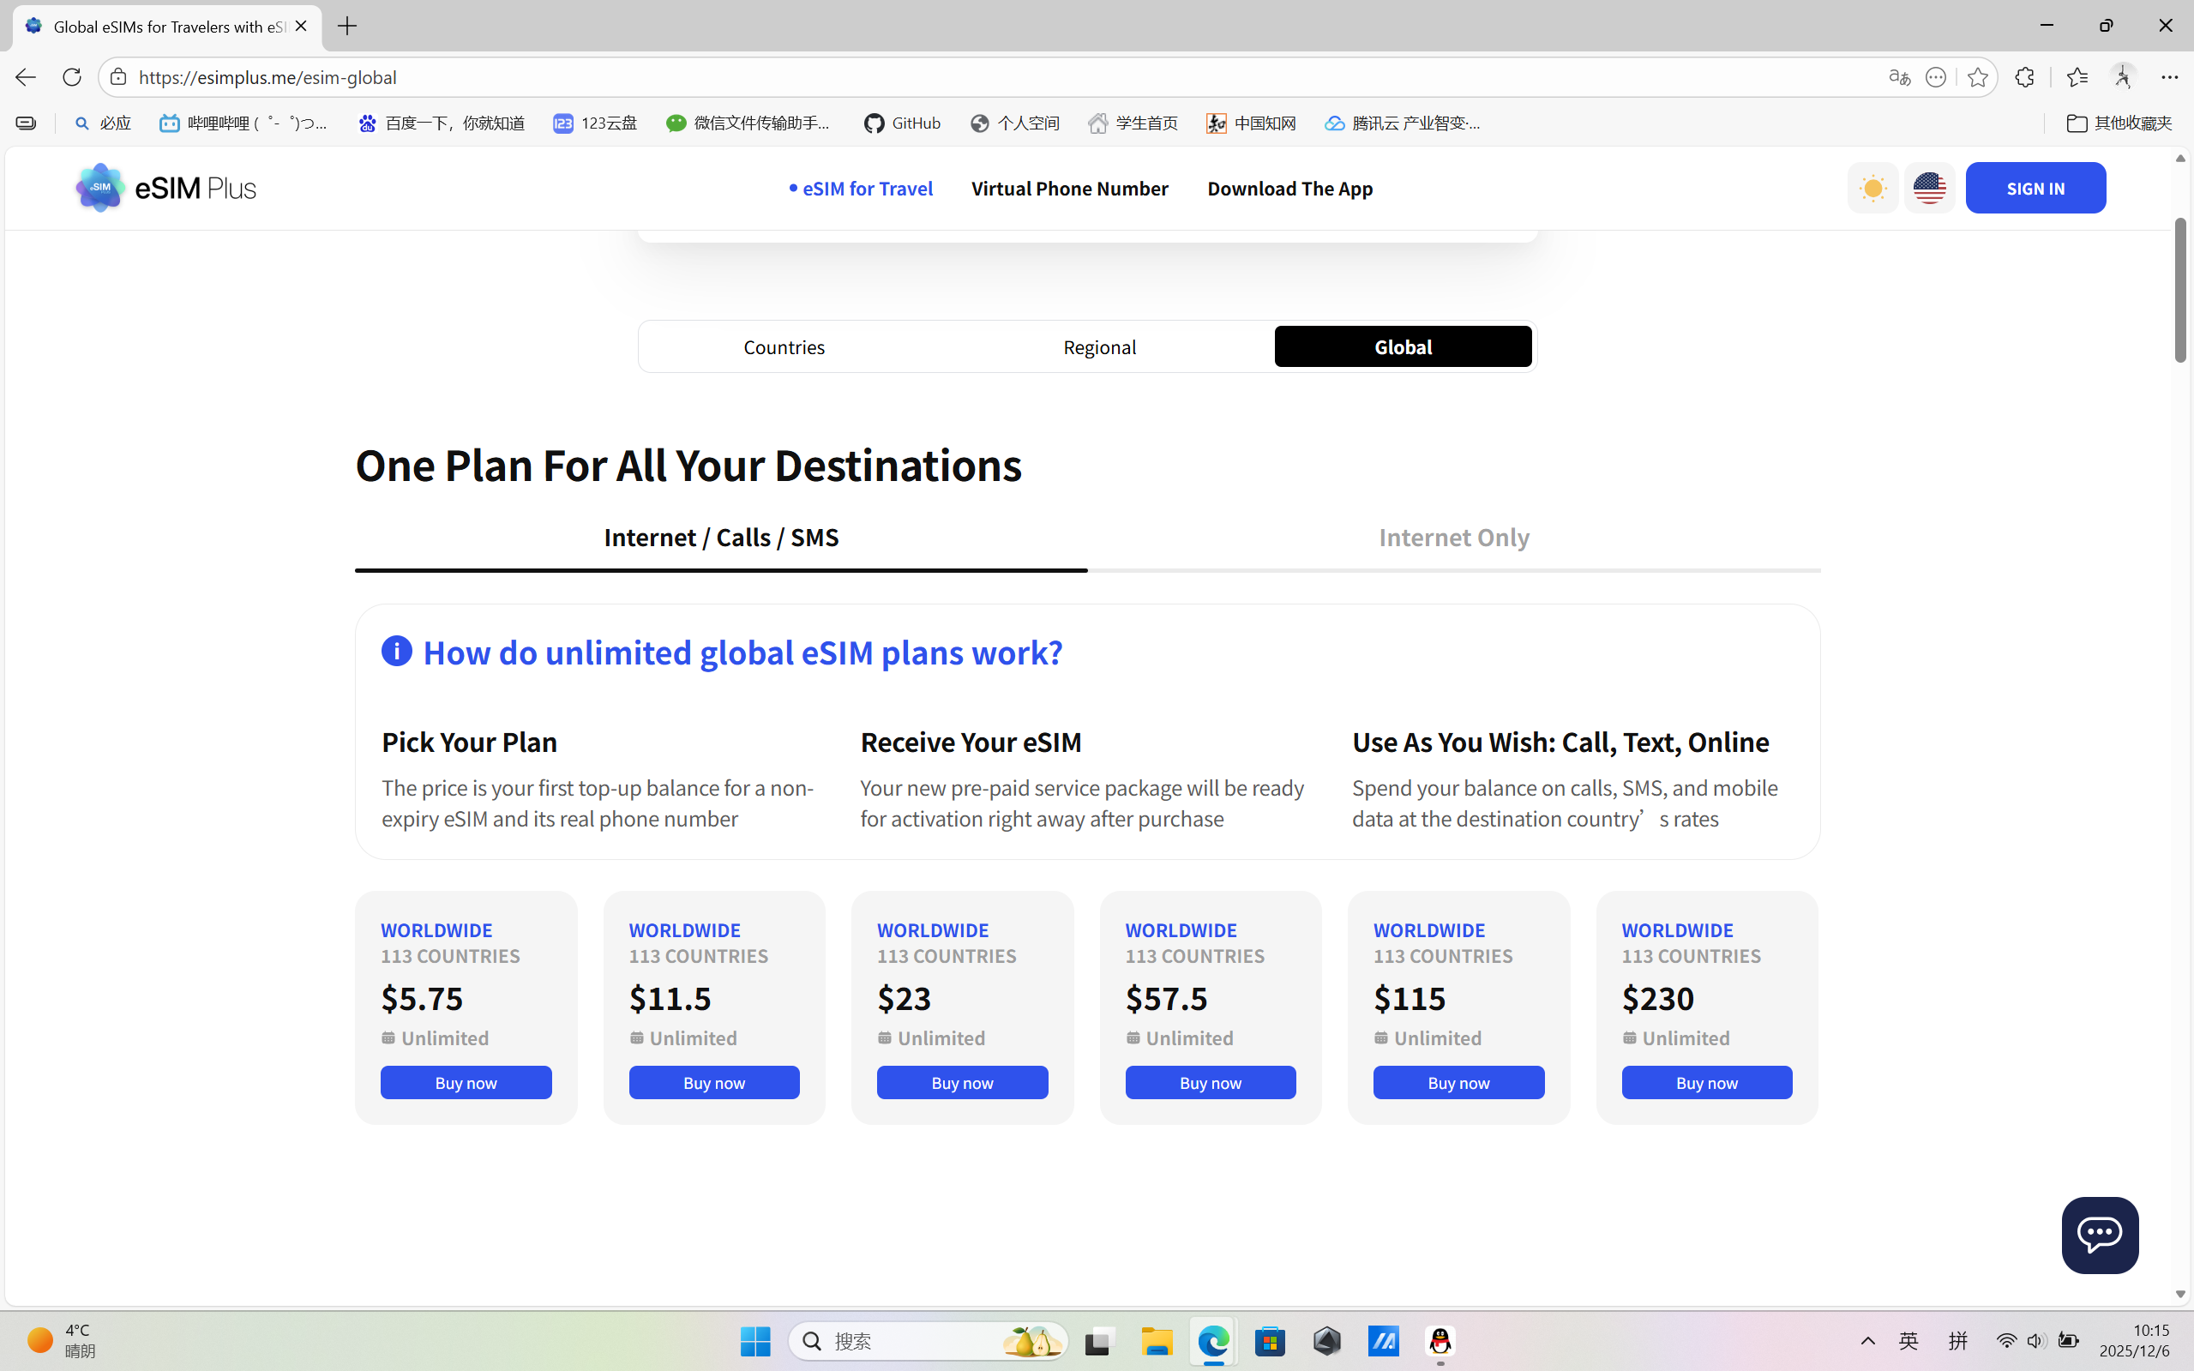The image size is (2194, 1371).
Task: Click the translate page icon in address bar
Action: point(1899,78)
